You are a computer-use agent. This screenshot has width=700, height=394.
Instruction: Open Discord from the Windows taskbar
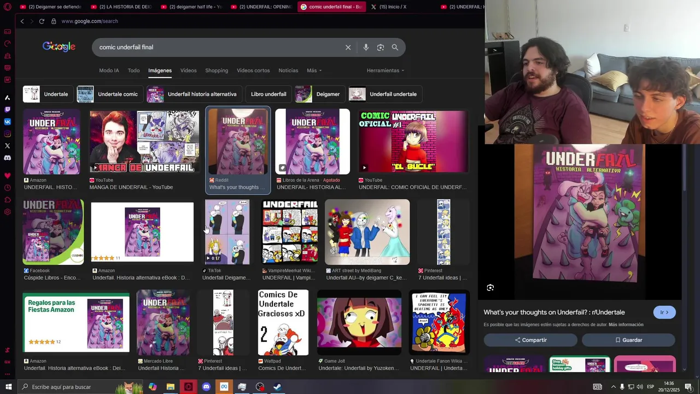point(206,387)
